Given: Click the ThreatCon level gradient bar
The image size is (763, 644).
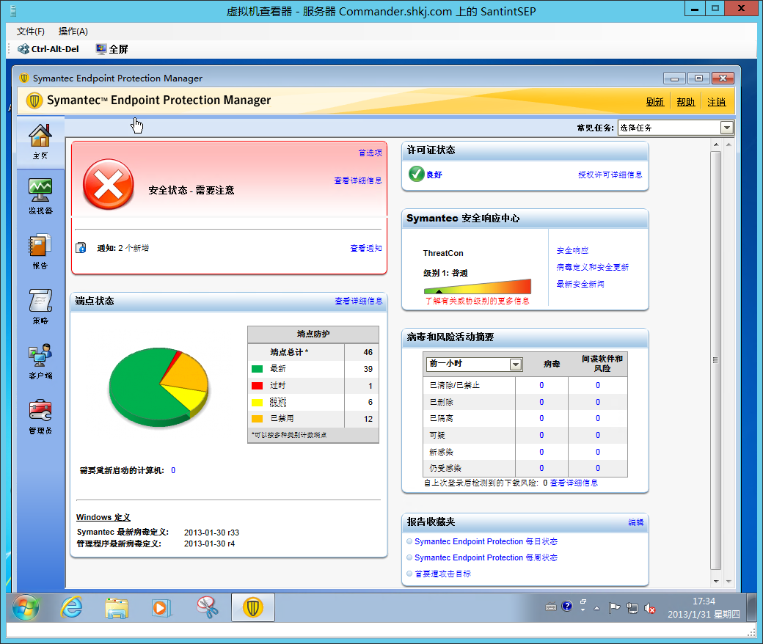Looking at the screenshot, I should click(478, 287).
